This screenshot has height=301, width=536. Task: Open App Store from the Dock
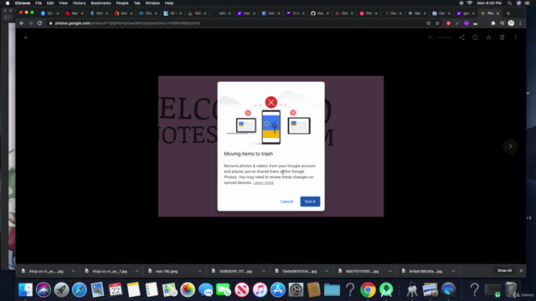coord(278,290)
